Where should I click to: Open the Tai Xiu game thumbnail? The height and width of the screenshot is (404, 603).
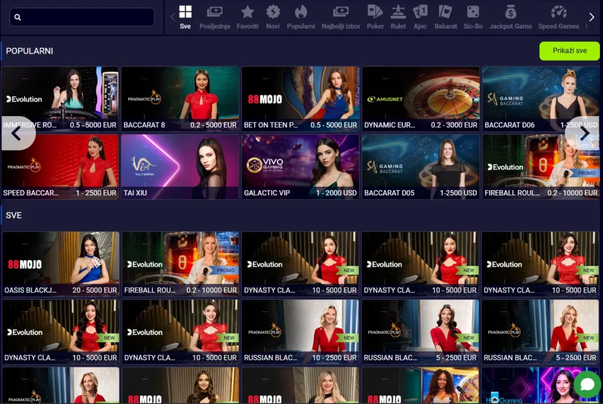coord(180,167)
